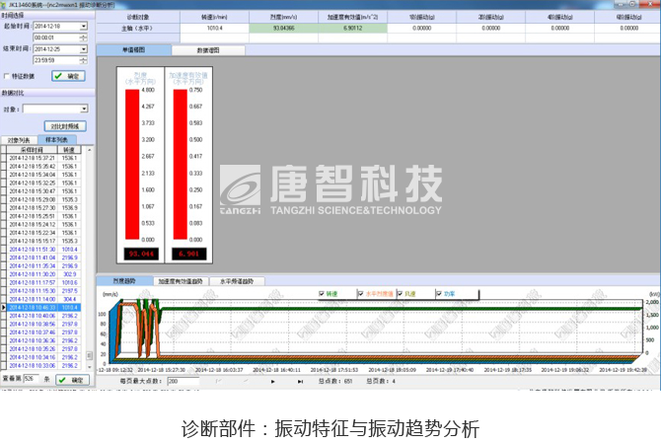Tick the checkbox for row 15:37:21
Screen dimensions: 661x444
click(4, 158)
